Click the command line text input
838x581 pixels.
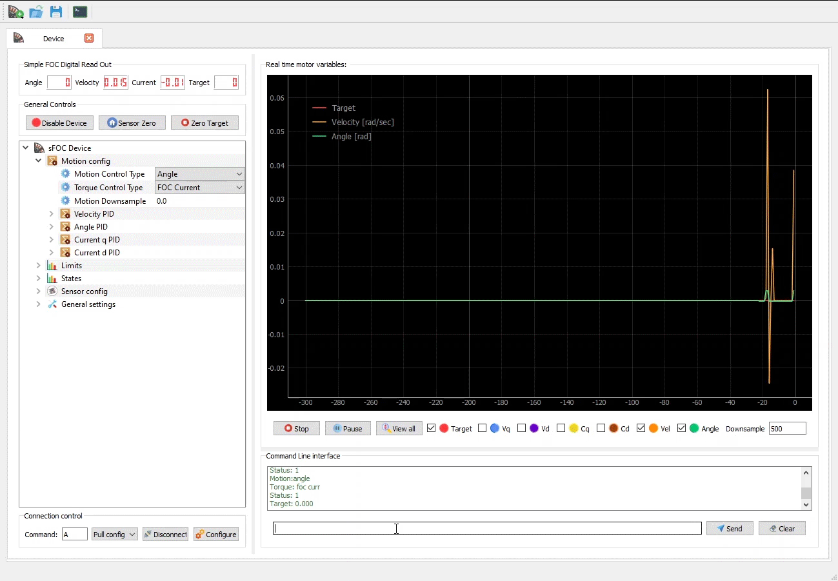[x=487, y=528]
